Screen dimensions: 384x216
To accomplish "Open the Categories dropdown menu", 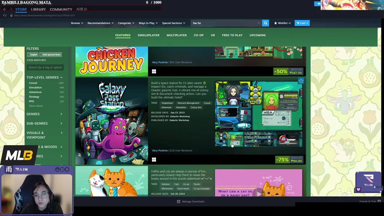I will coord(126,23).
